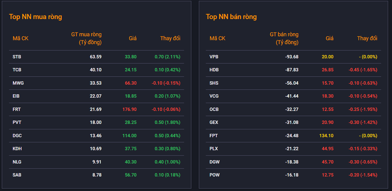Click DGW net sell value -18.38
Image resolution: width=392 pixels, height=191 pixels.
[x=292, y=162]
